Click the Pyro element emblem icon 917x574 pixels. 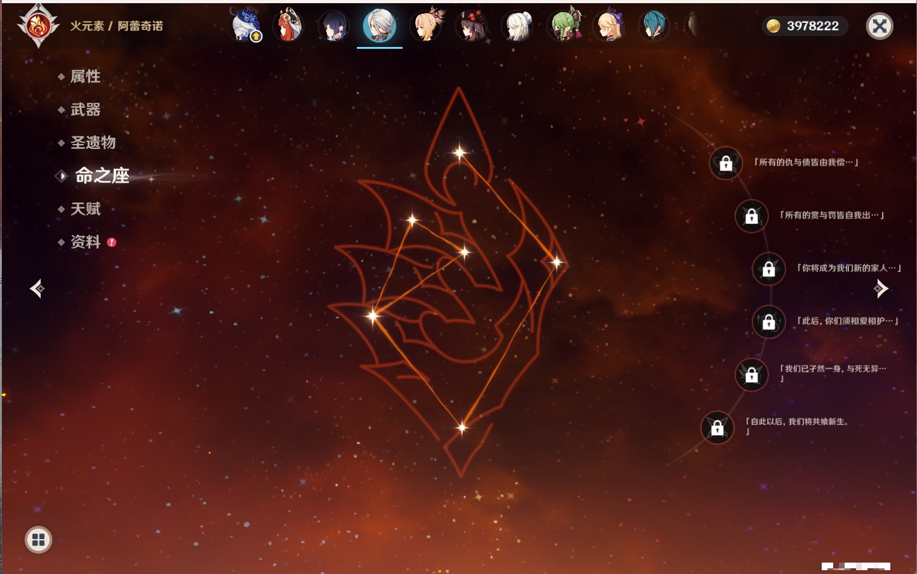click(x=38, y=26)
